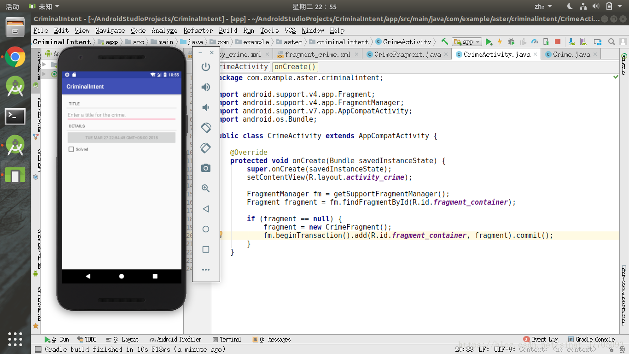Image resolution: width=629 pixels, height=354 pixels.
Task: Open Chrome from the Ubuntu dock
Action: click(15, 57)
